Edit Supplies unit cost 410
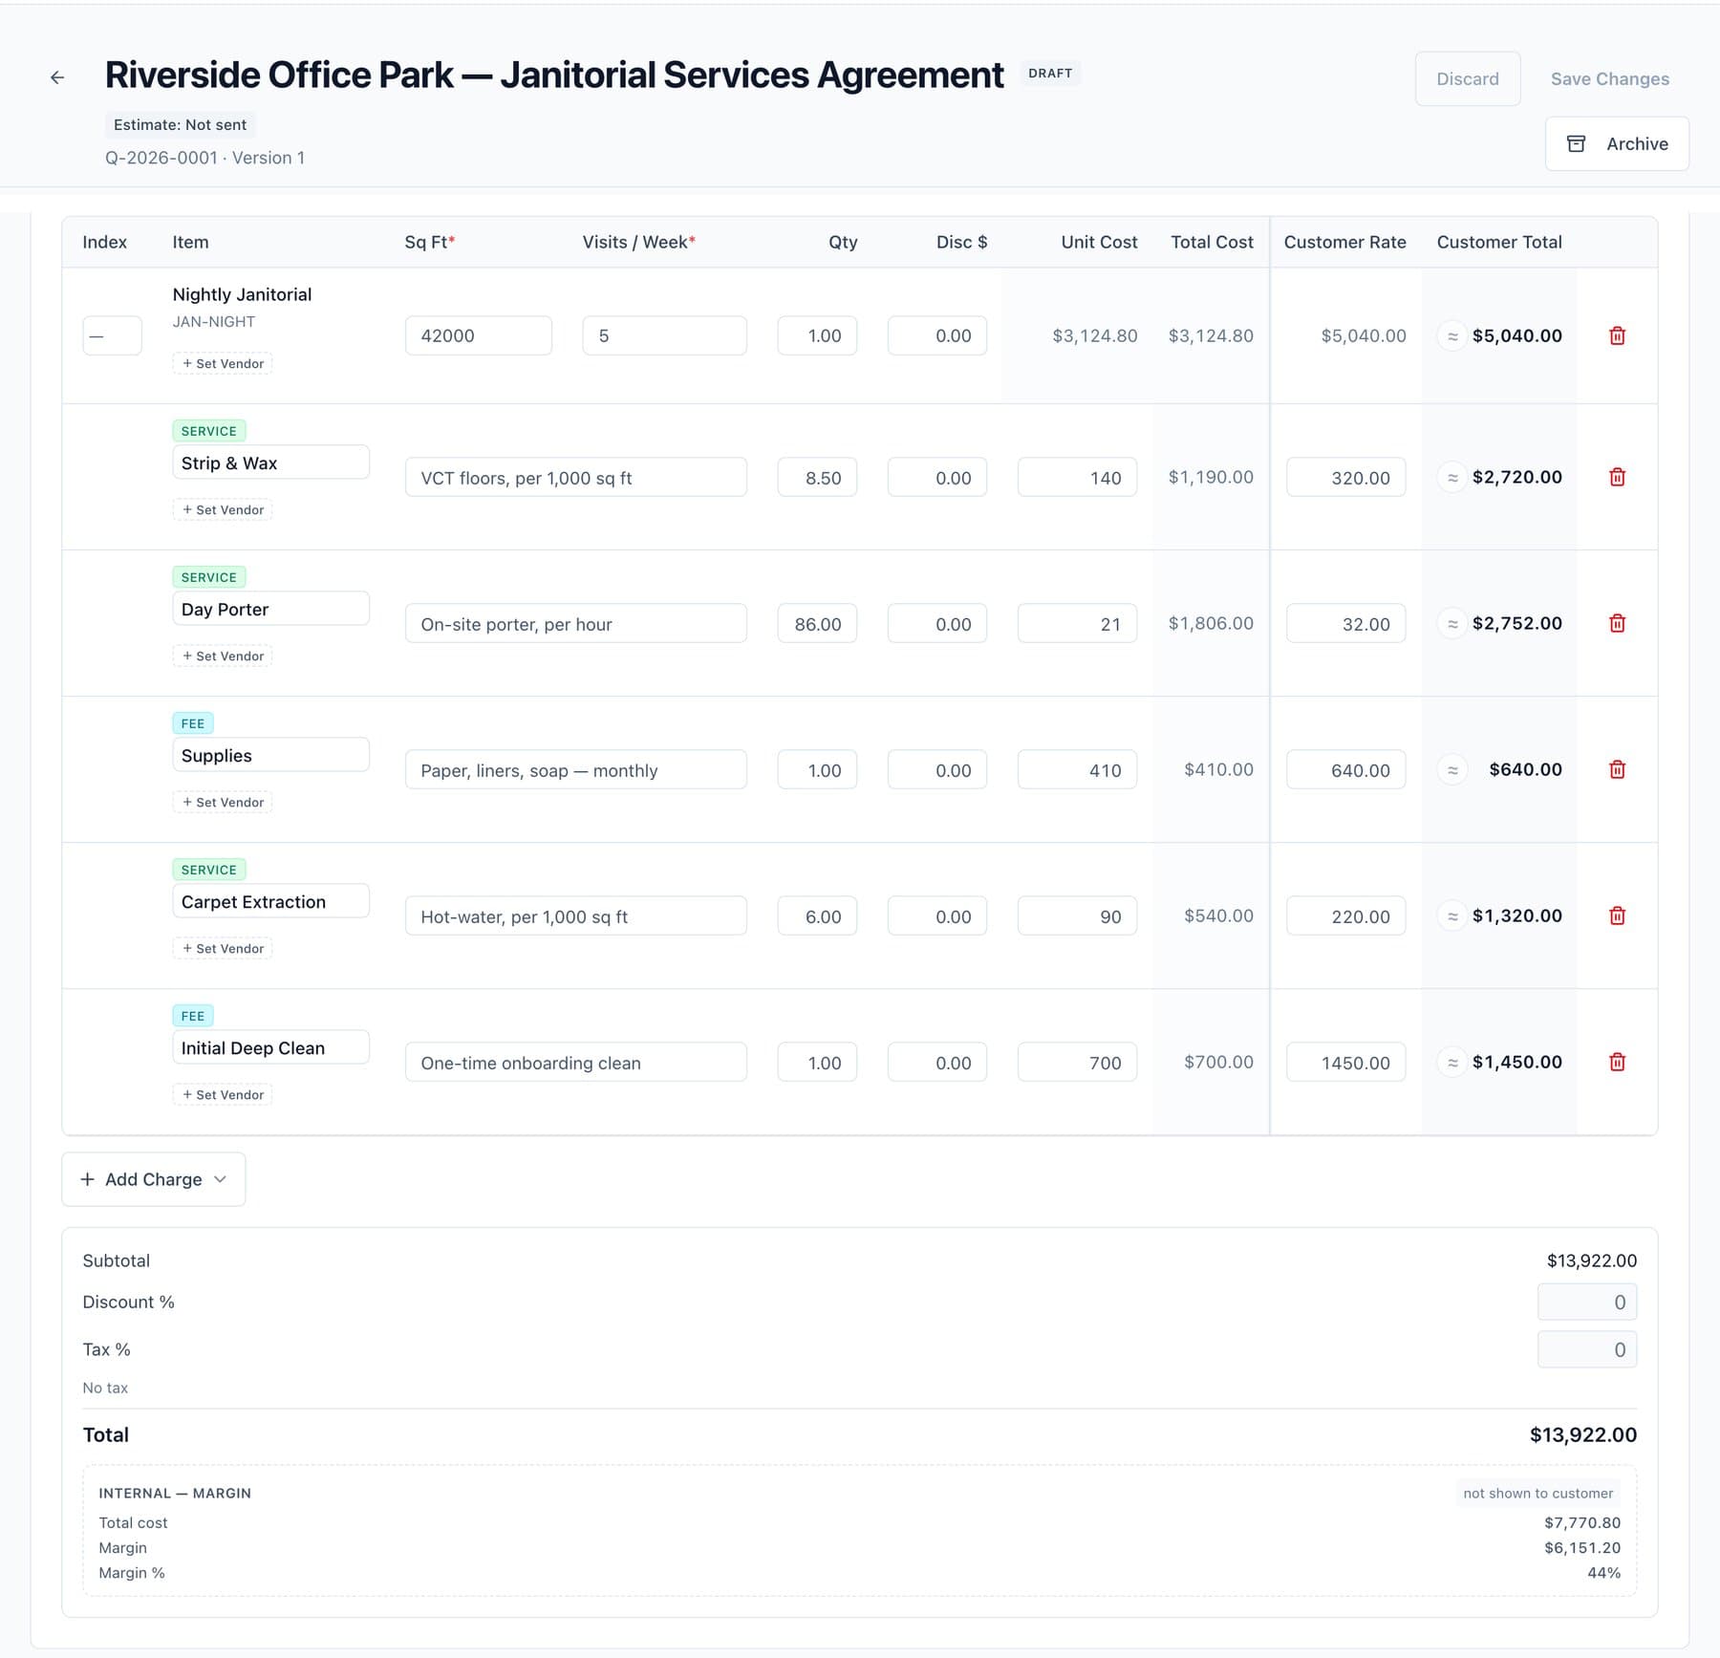This screenshot has width=1720, height=1658. [1078, 769]
